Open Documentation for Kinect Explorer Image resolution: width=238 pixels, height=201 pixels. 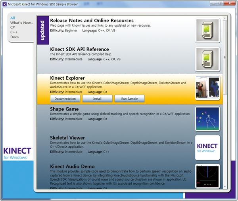click(65, 99)
